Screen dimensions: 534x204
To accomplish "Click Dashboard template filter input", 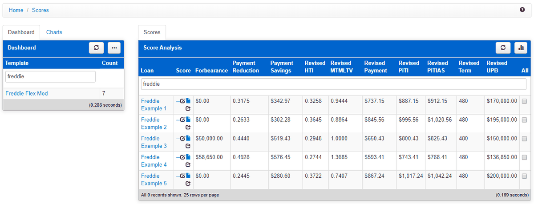I will tap(50, 76).
